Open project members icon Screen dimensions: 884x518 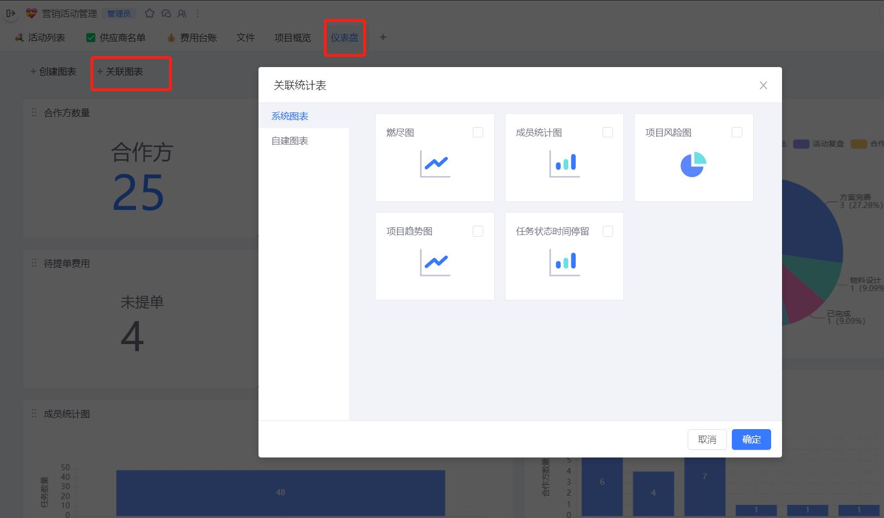click(x=182, y=13)
